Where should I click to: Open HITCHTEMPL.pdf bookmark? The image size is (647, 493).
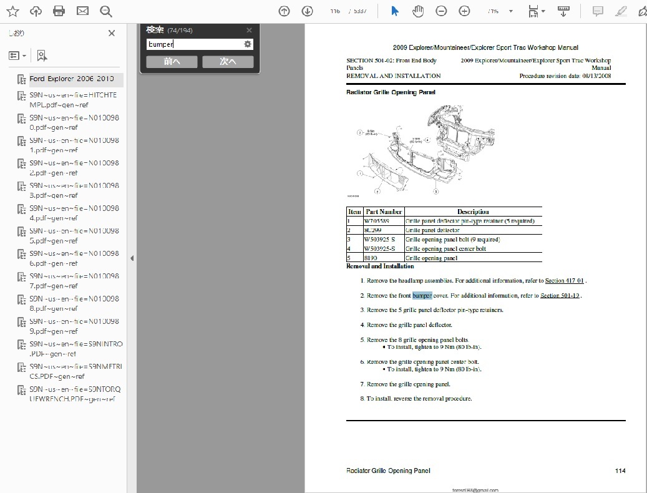73,100
